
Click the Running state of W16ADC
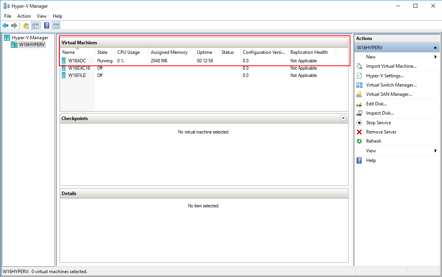click(x=105, y=60)
